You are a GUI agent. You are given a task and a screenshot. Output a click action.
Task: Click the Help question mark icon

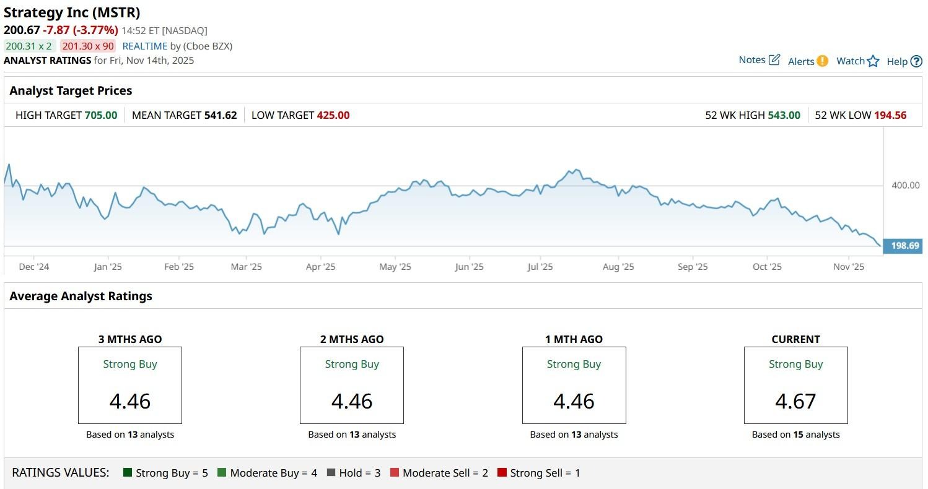click(x=916, y=61)
